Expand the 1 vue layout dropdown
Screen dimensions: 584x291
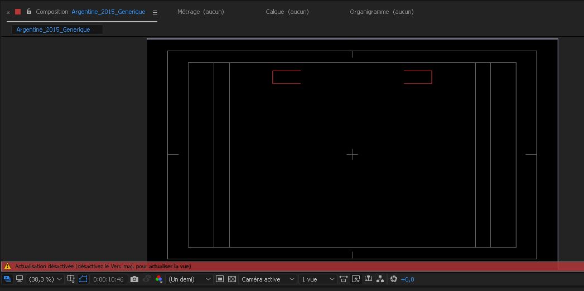318,279
